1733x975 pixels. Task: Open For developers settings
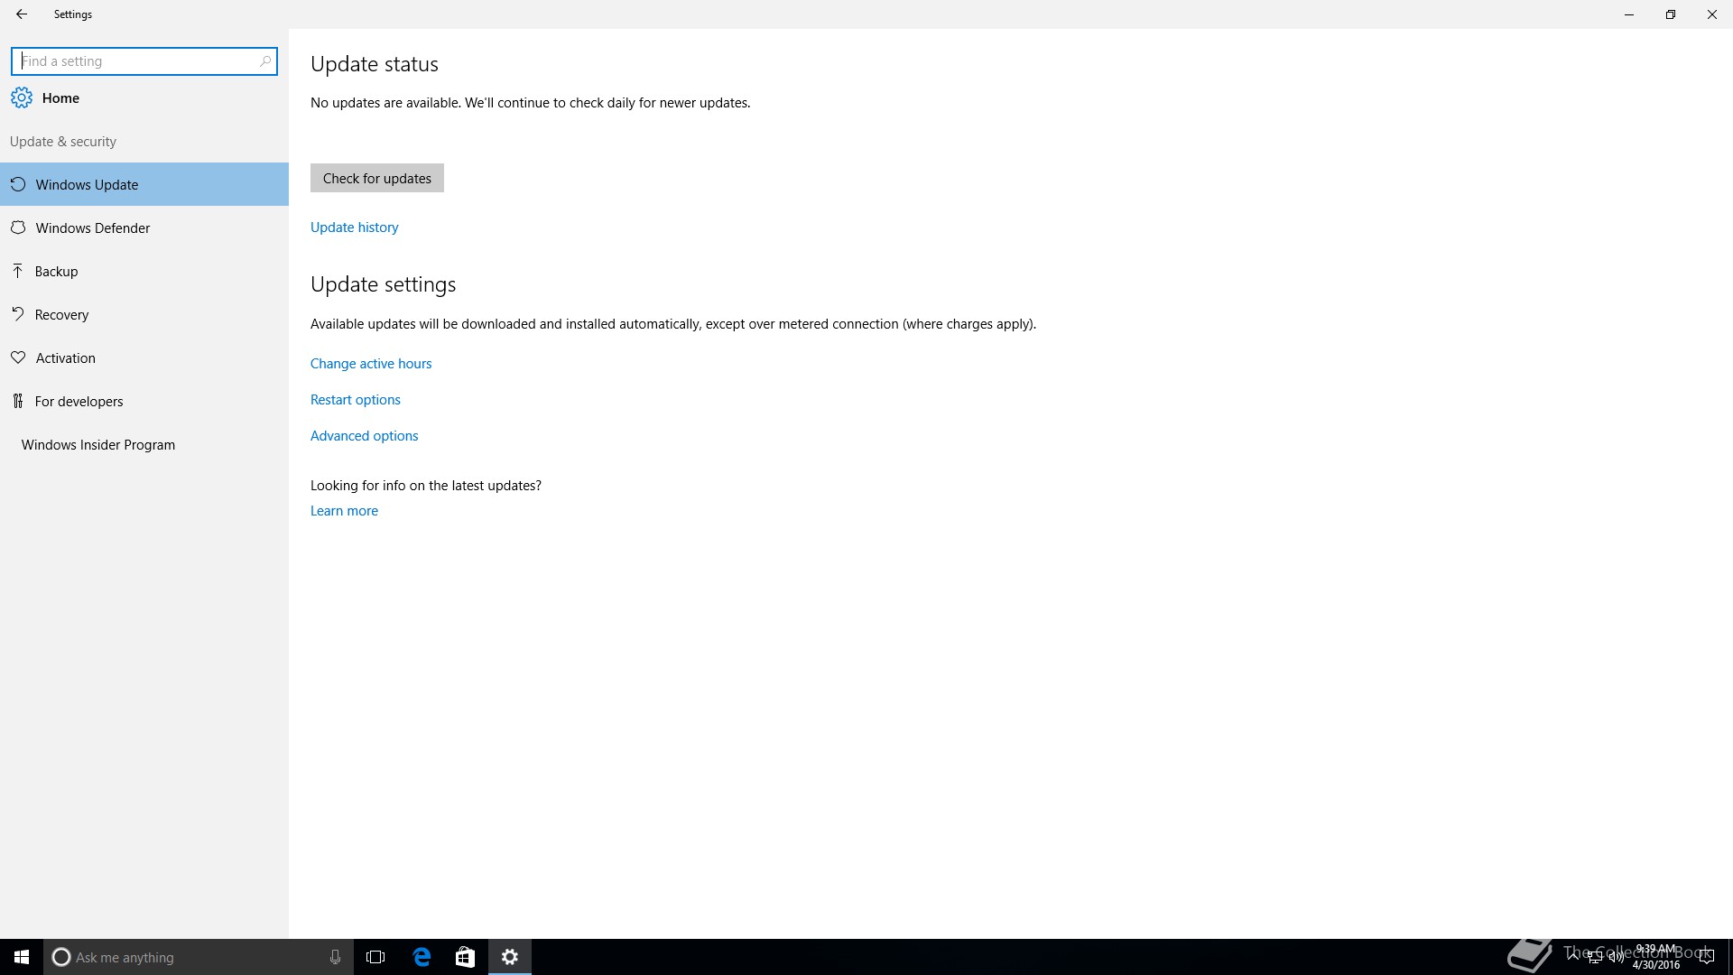(x=144, y=401)
